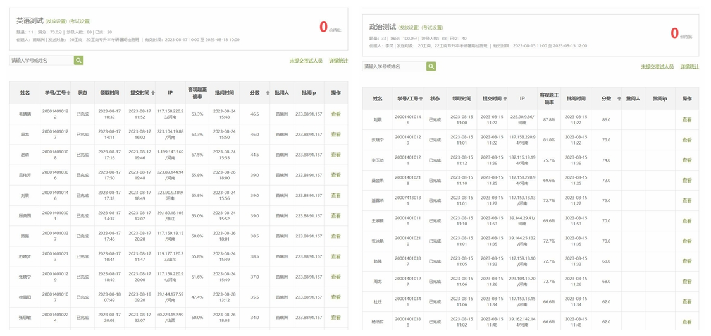
Task: Sort English test by 学号/工号 arrow
Action: (68, 93)
